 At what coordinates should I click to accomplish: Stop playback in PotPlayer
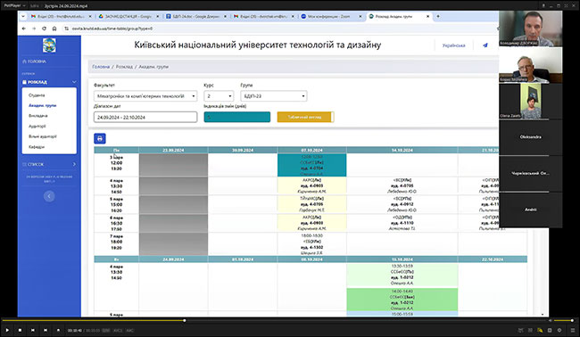click(x=20, y=330)
